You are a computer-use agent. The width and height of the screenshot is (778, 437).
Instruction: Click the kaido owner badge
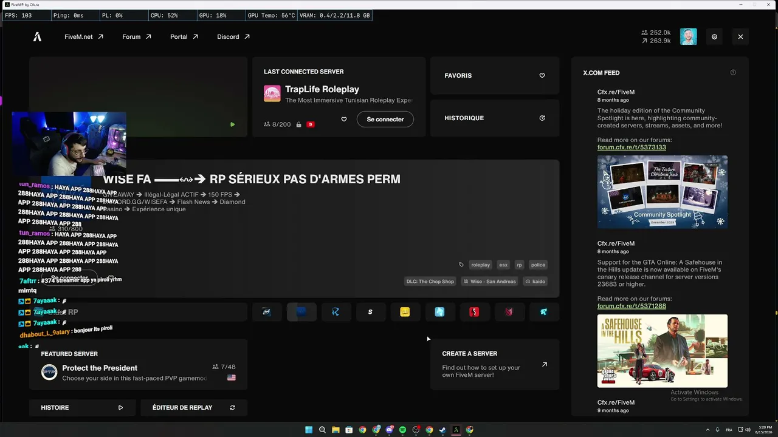click(535, 282)
